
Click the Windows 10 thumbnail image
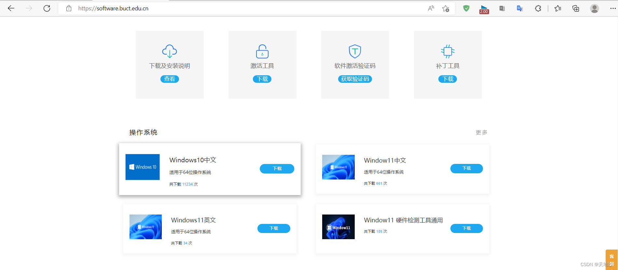[143, 167]
